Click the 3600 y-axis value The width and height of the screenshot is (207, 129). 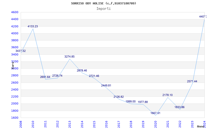[15, 47]
